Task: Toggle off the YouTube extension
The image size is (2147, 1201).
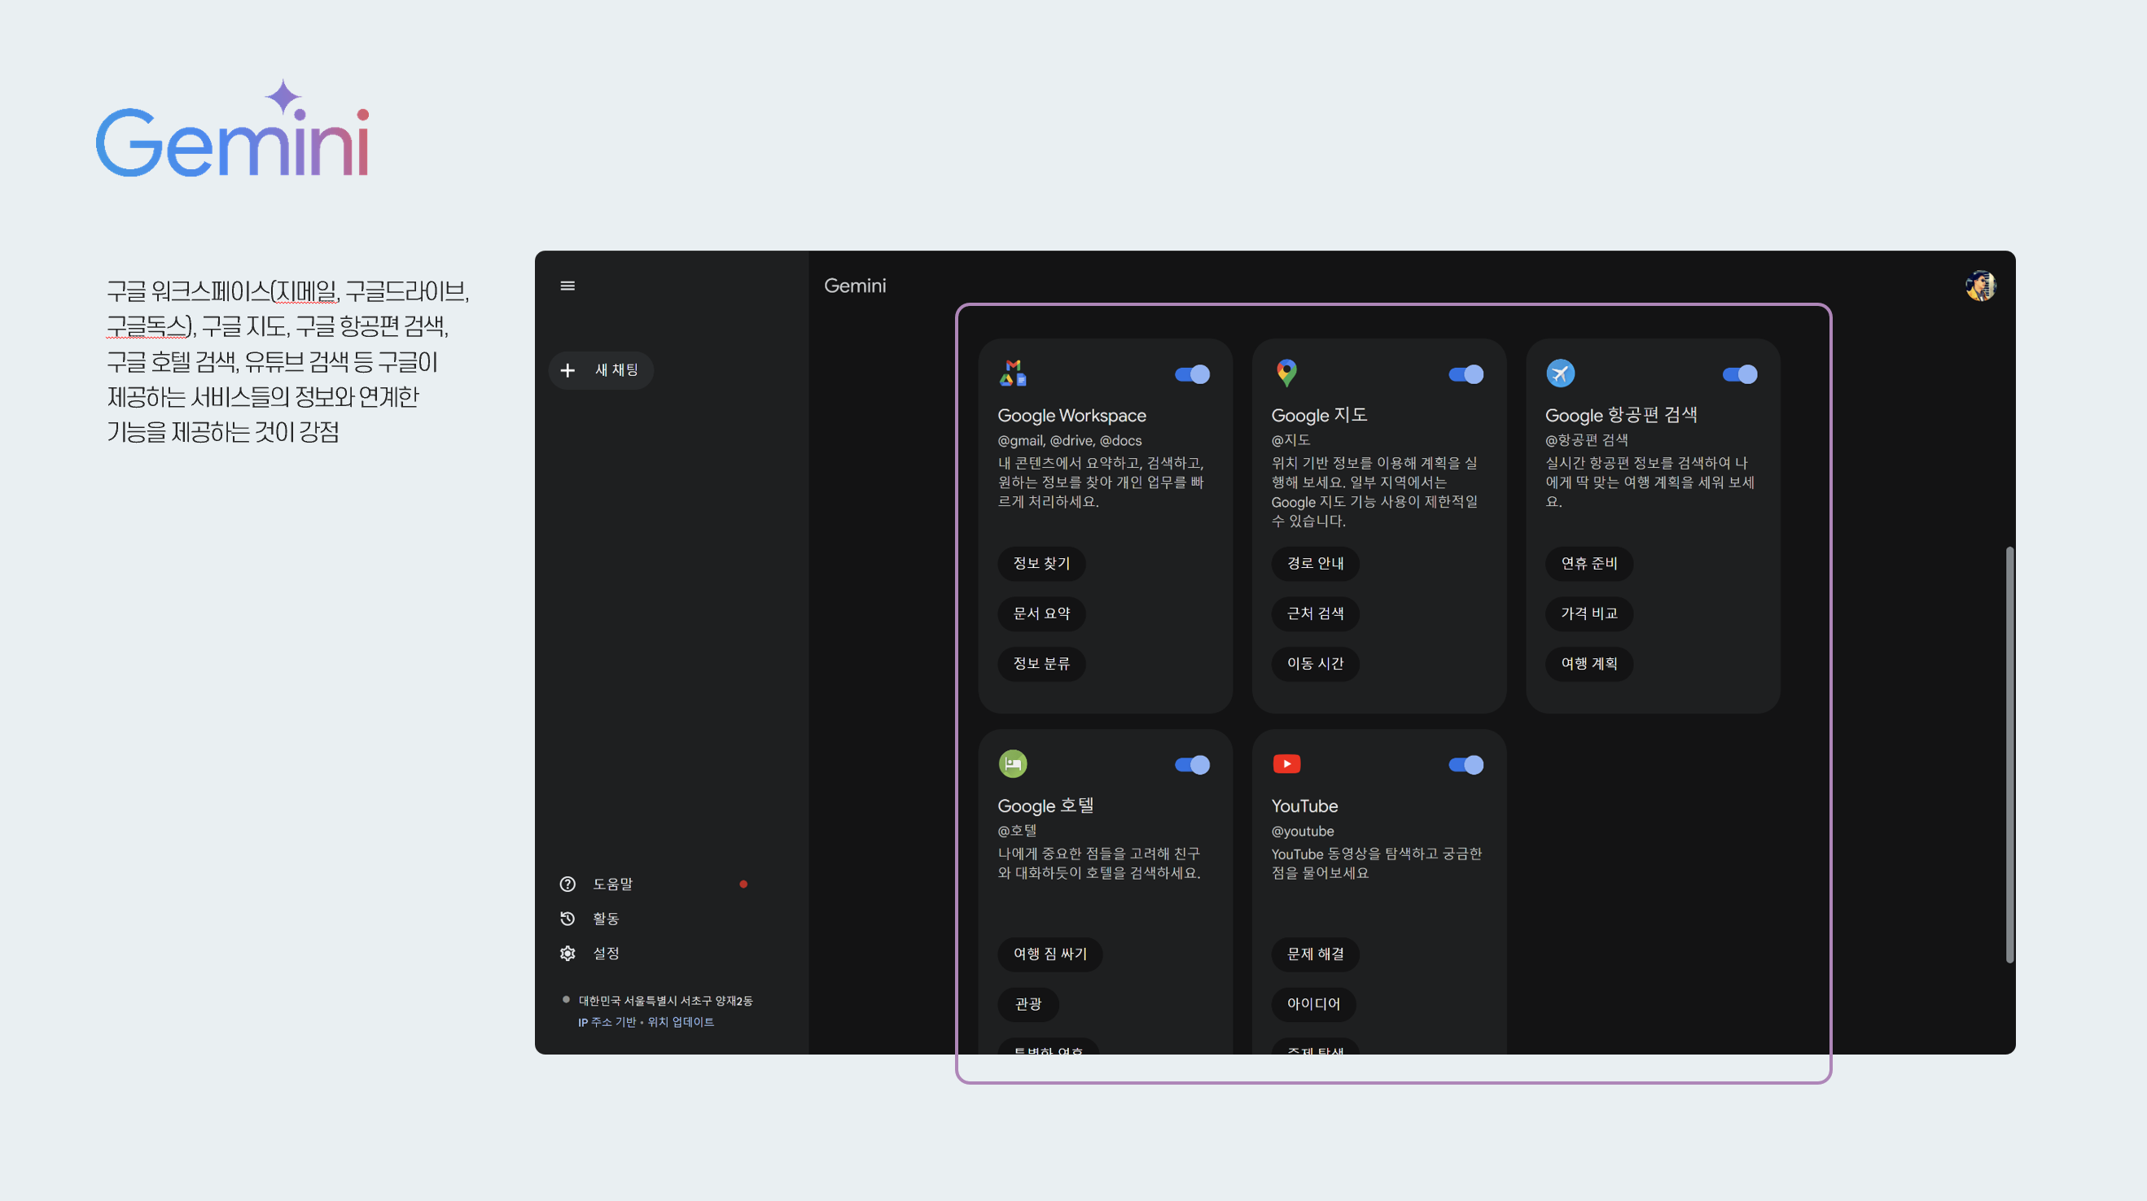Action: [x=1466, y=765]
